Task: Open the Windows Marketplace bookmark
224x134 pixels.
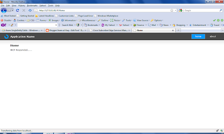Action: pos(106,16)
